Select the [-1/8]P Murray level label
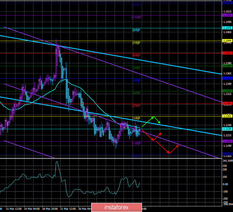 [x=136, y=143]
